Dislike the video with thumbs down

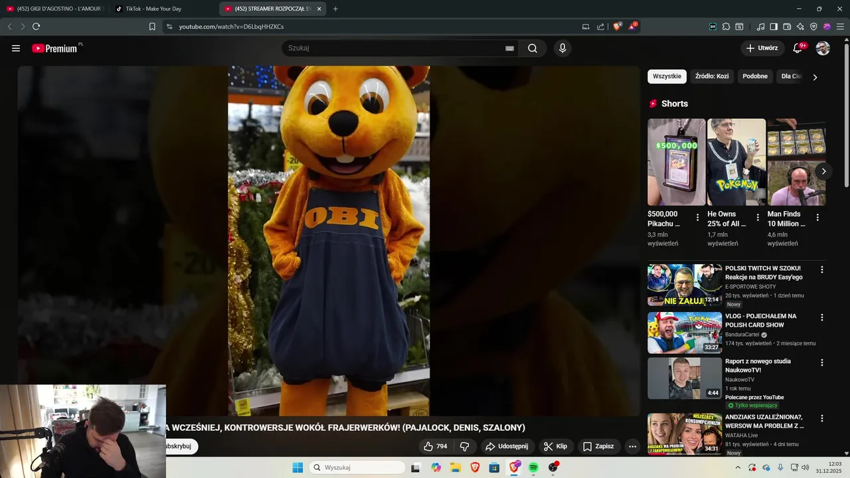pyautogui.click(x=465, y=446)
